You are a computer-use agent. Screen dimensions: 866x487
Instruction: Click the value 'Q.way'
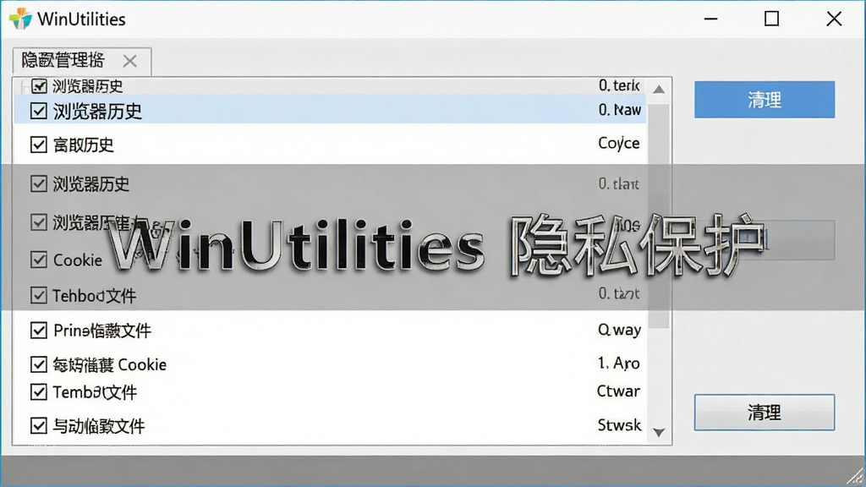pyautogui.click(x=619, y=331)
